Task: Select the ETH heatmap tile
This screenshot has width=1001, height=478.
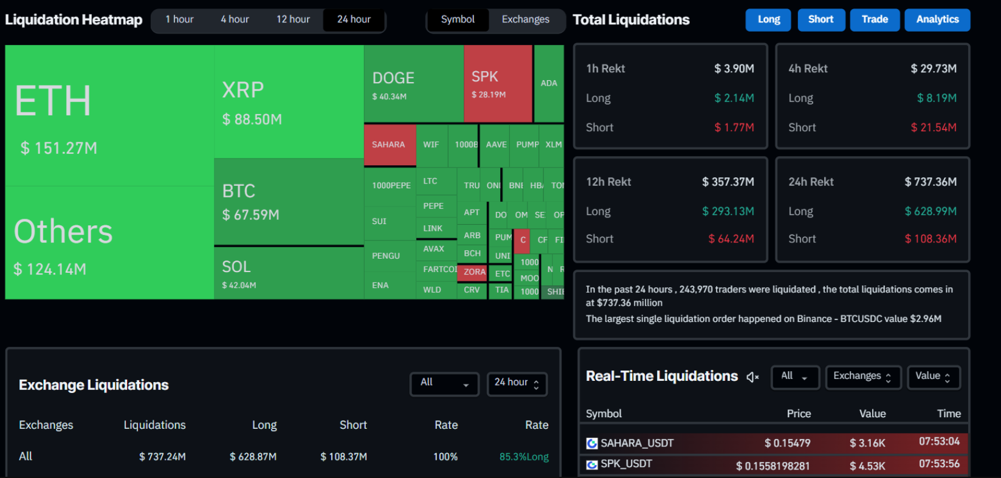Action: 109,115
